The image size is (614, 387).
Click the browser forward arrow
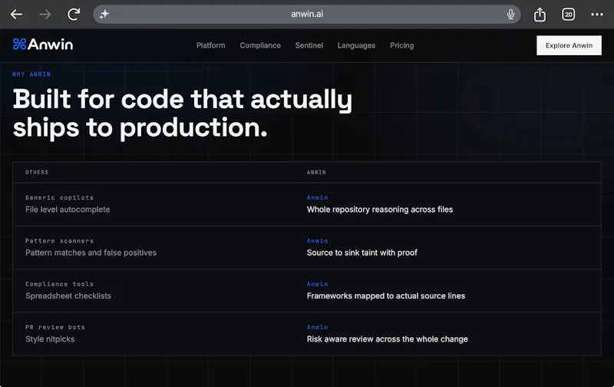coord(45,15)
